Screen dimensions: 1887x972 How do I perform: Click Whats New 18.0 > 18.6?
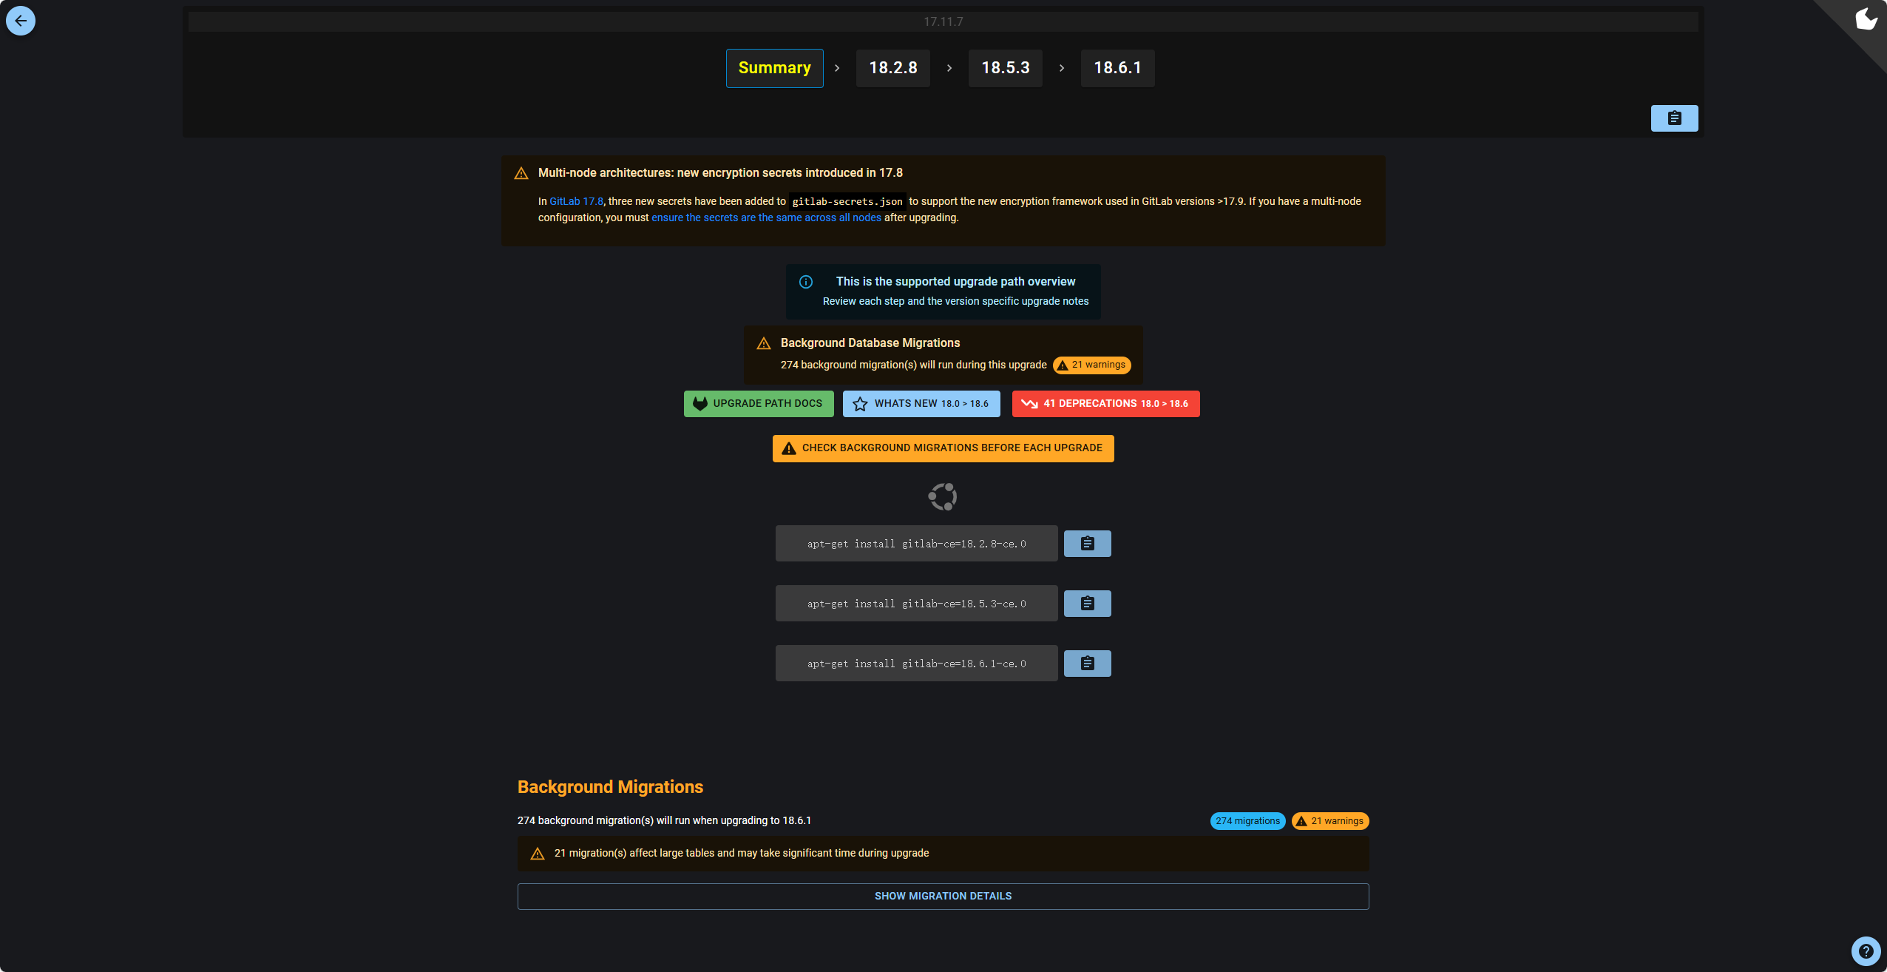[x=921, y=404]
